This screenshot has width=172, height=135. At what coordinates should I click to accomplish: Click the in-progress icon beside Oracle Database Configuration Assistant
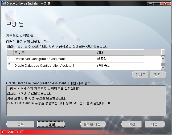click(9, 64)
